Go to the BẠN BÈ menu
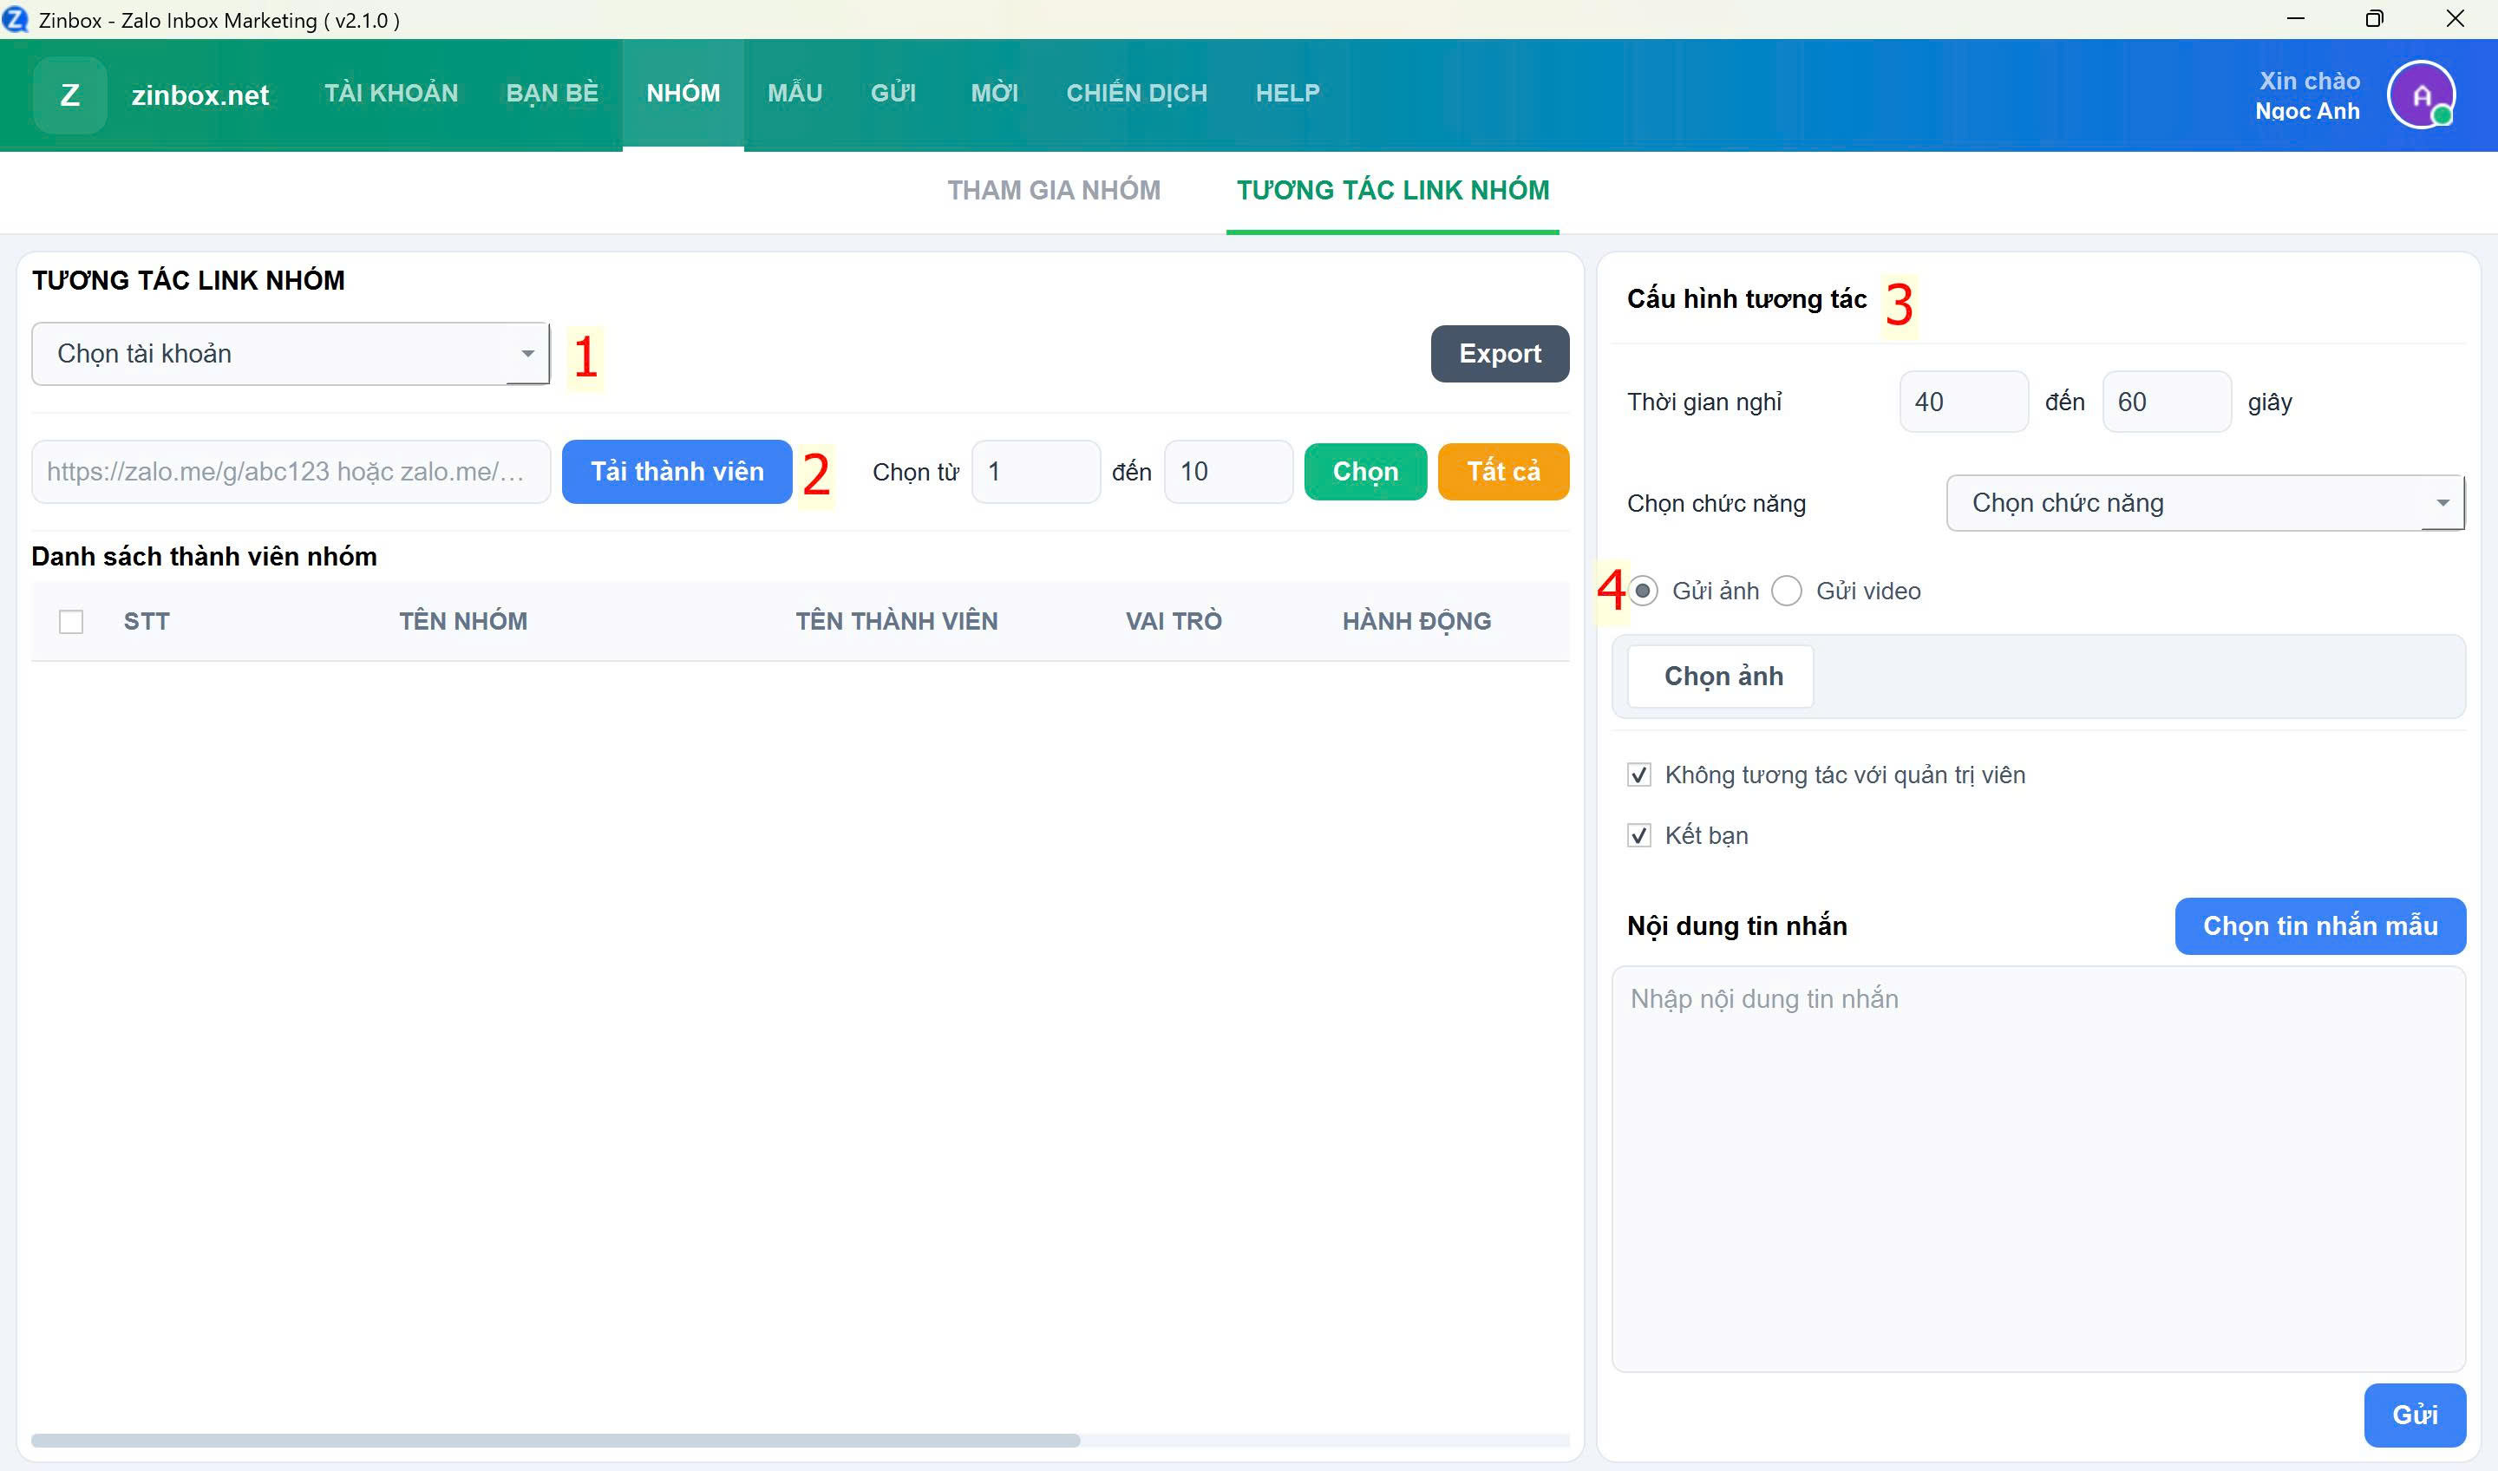 tap(553, 93)
